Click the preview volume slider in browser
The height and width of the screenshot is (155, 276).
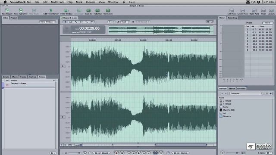click(232, 153)
